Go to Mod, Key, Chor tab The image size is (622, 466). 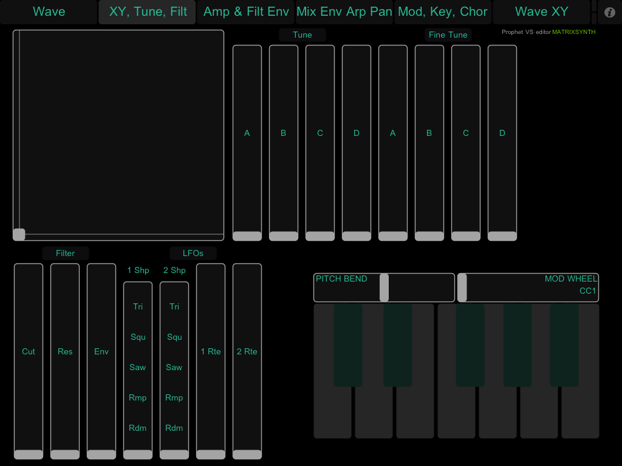pos(443,12)
